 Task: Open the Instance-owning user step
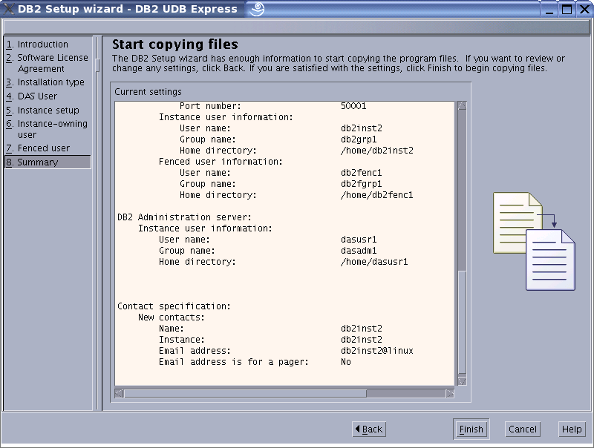(47, 129)
